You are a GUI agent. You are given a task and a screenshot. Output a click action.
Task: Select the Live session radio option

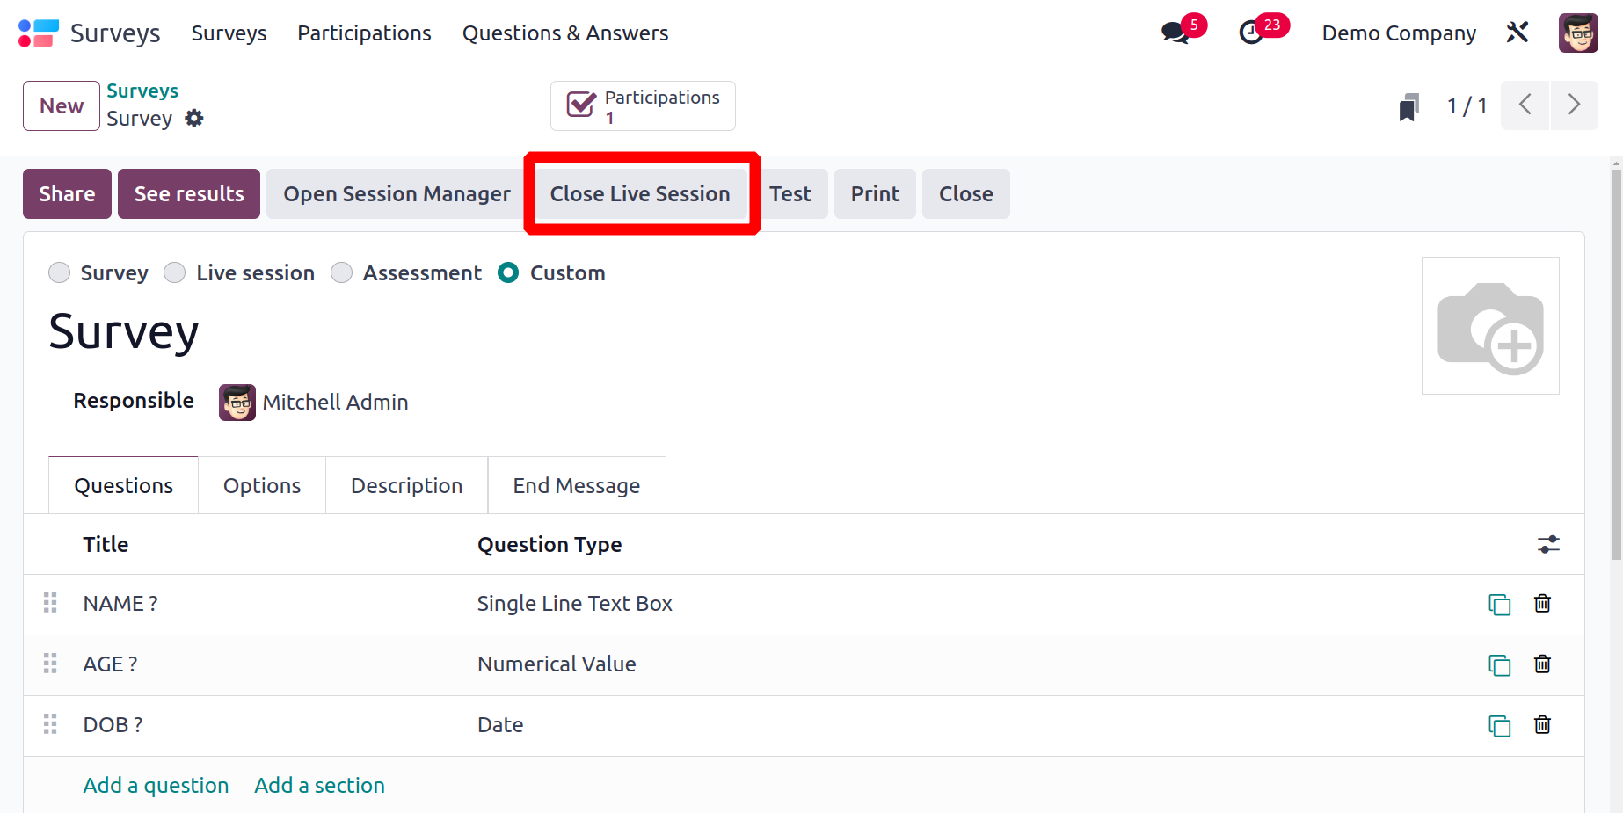[x=175, y=272]
